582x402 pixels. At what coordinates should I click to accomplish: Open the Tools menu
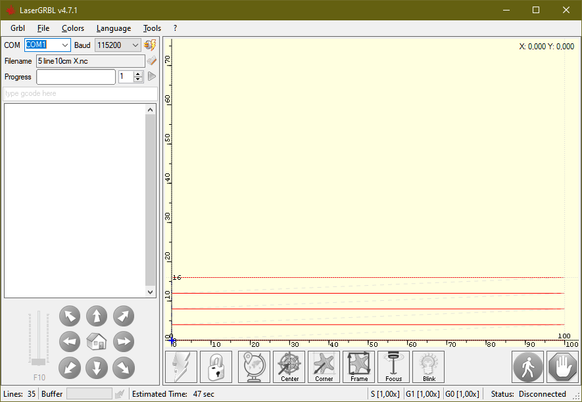pyautogui.click(x=152, y=28)
